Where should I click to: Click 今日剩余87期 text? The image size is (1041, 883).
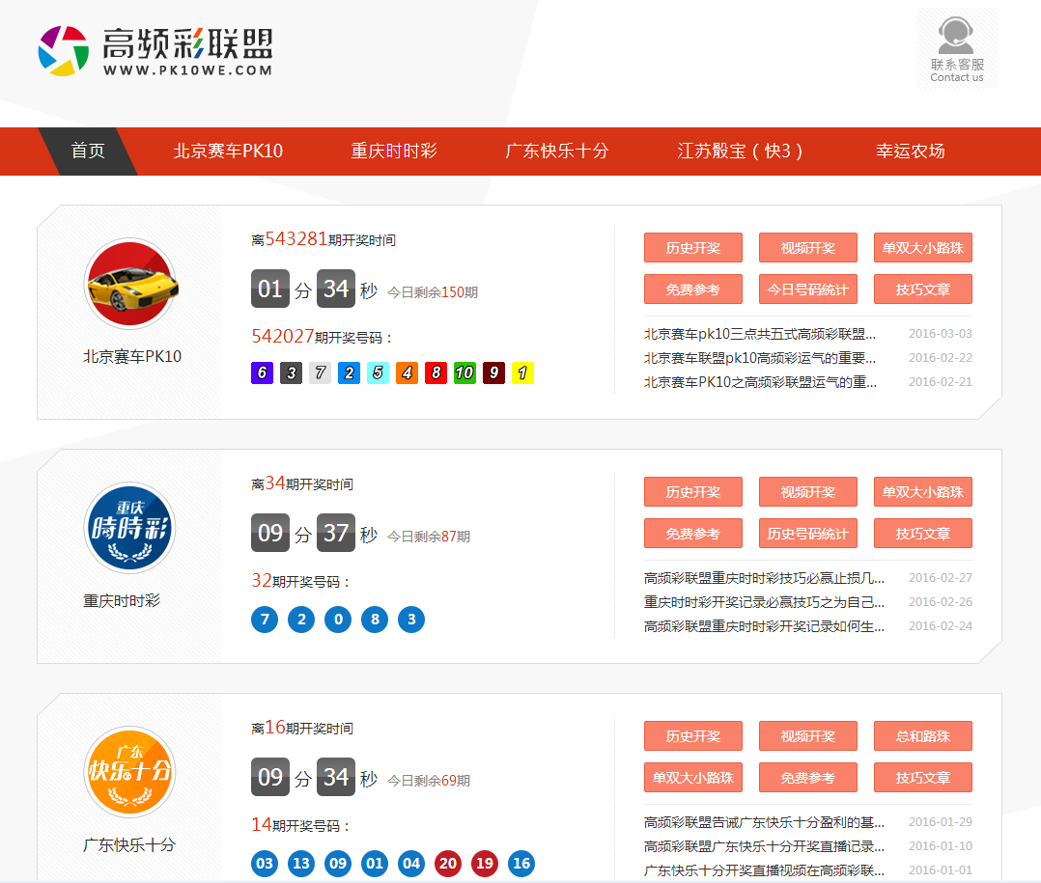tap(428, 537)
